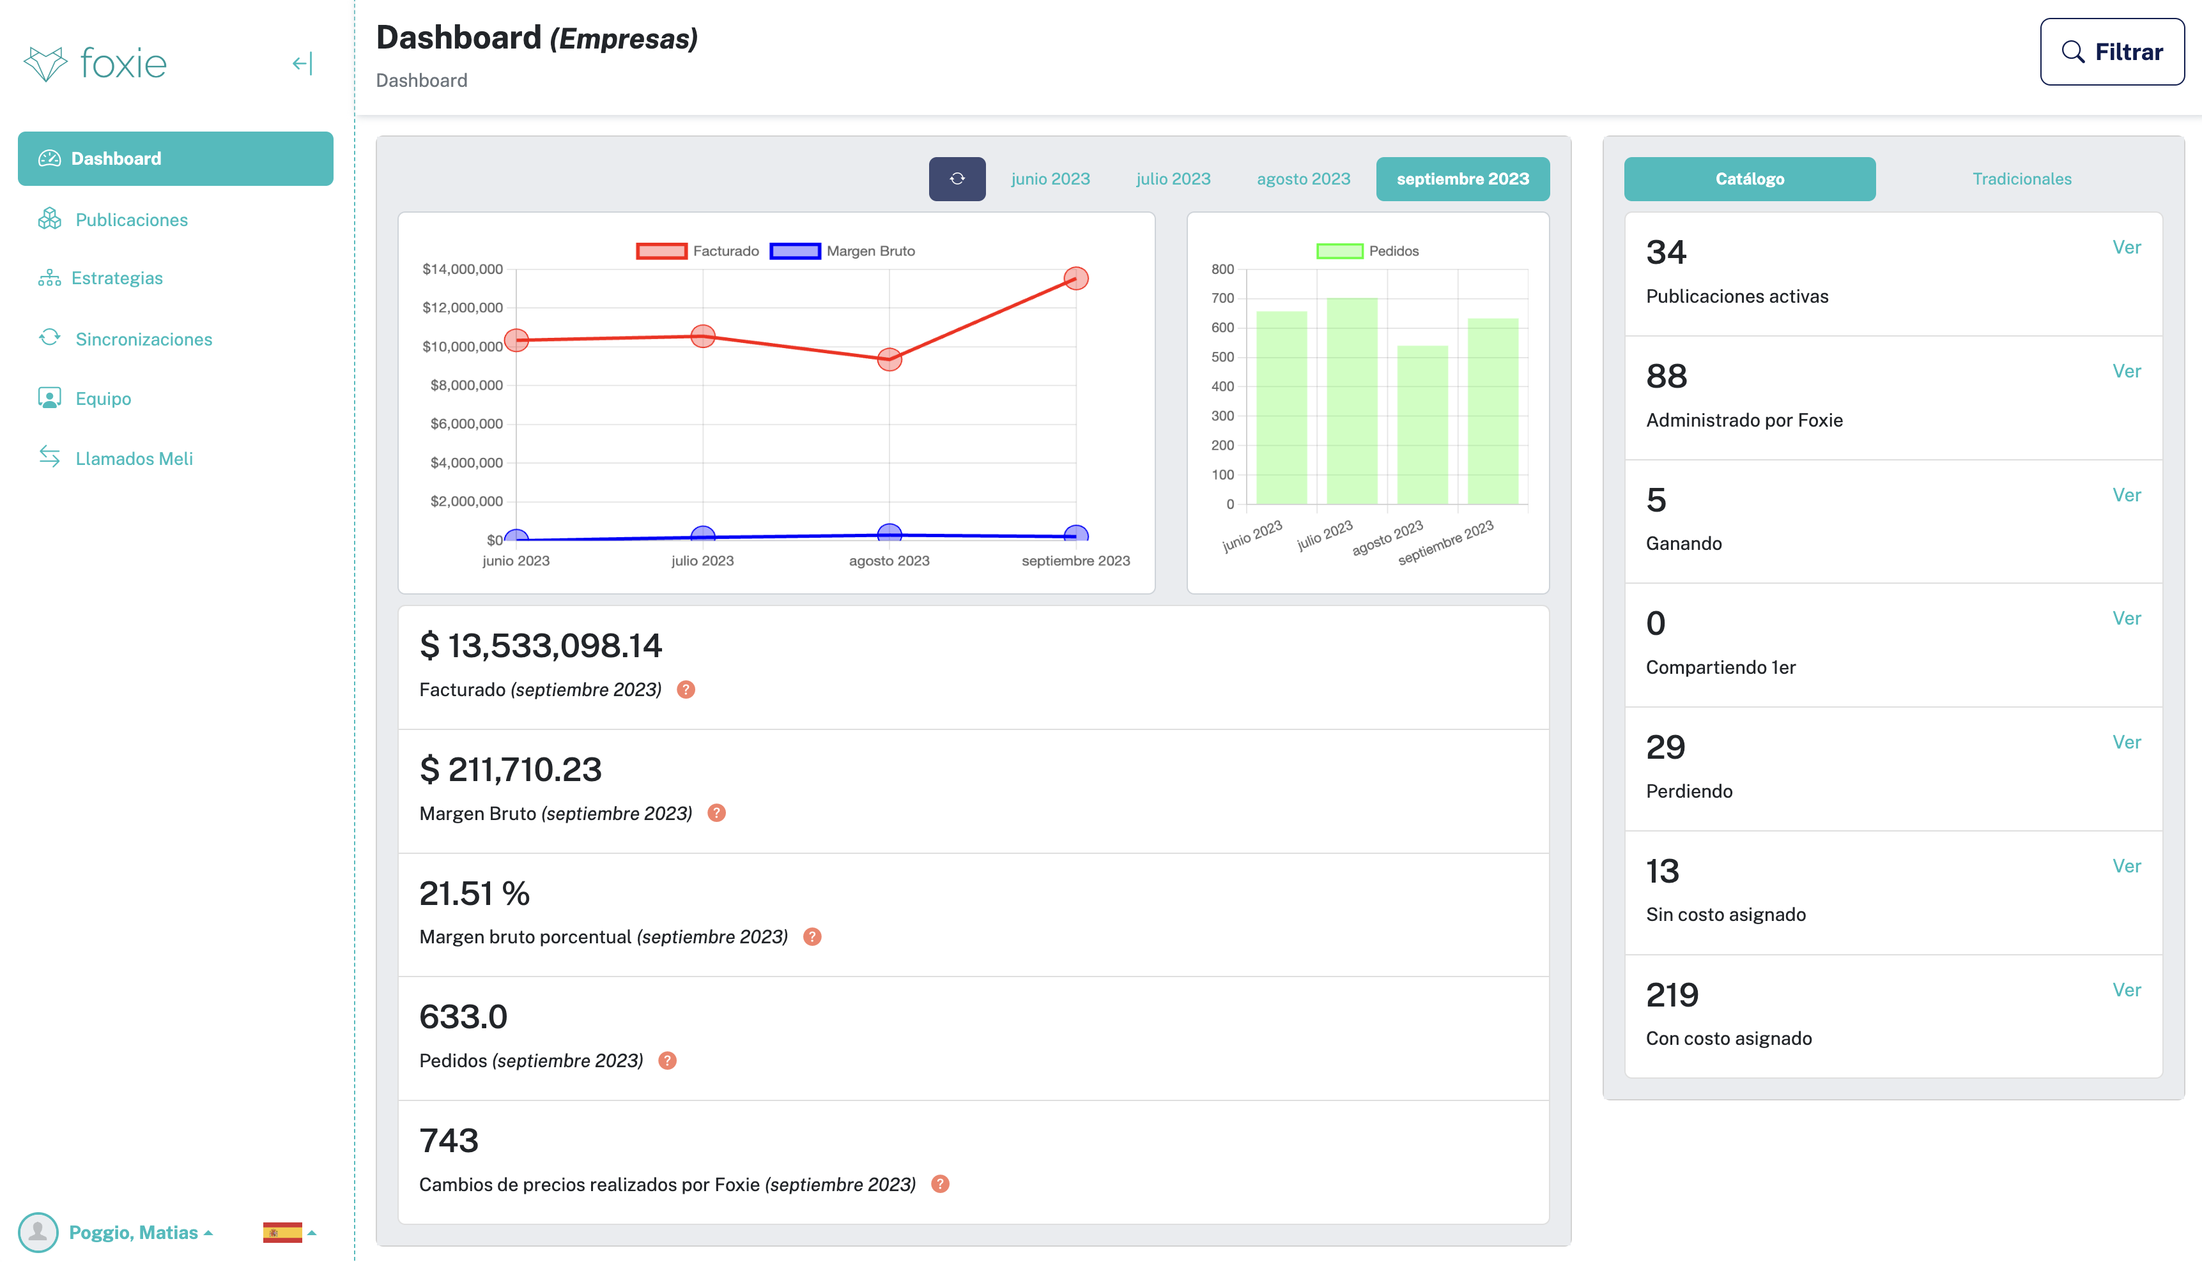The image size is (2202, 1262).
Task: Open the Dashboard menu item
Action: point(175,158)
